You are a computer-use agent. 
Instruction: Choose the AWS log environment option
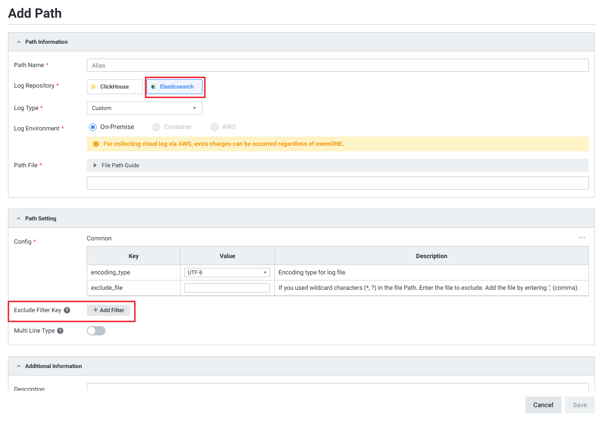click(x=215, y=127)
